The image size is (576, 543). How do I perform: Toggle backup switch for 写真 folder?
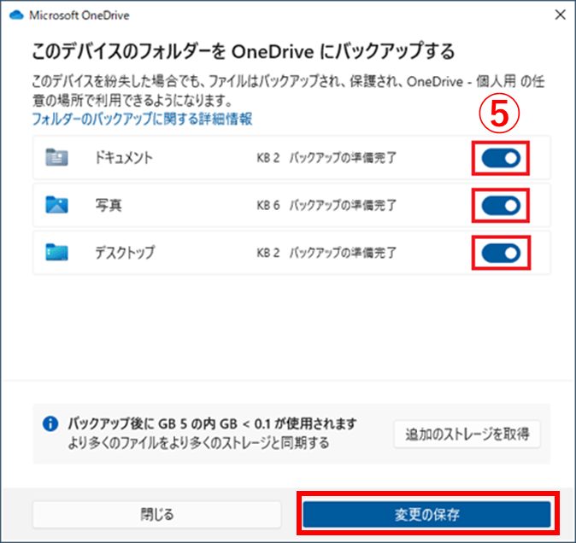pos(501,206)
